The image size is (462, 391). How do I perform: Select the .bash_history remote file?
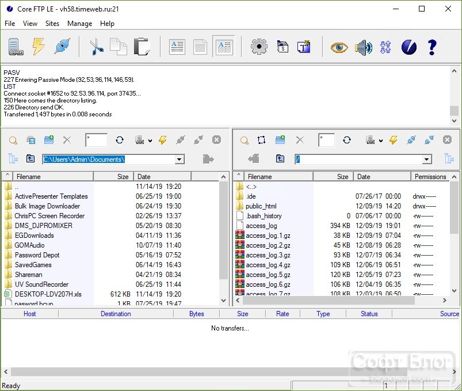click(264, 216)
